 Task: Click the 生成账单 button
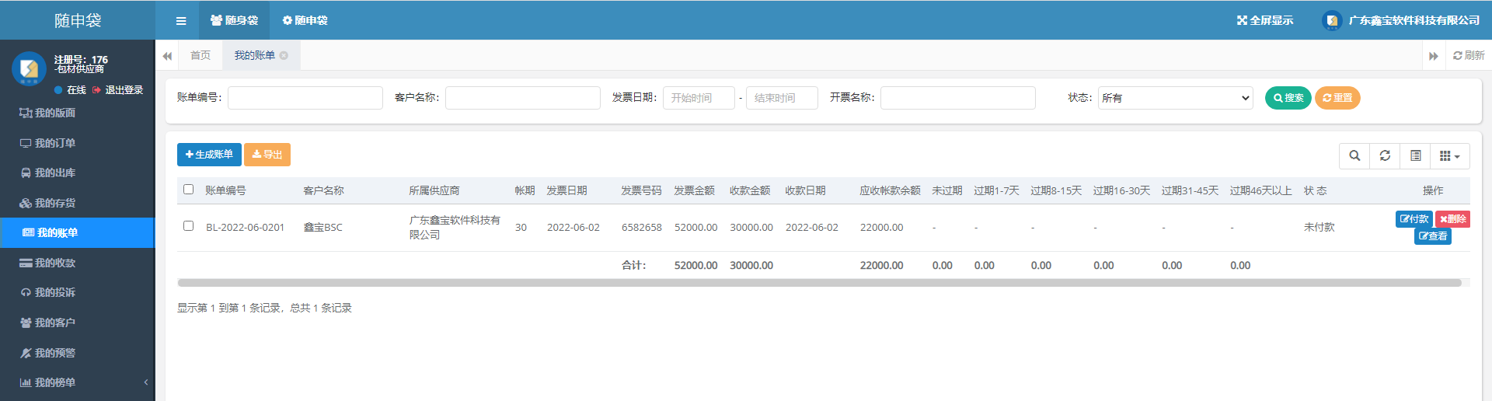(x=209, y=155)
